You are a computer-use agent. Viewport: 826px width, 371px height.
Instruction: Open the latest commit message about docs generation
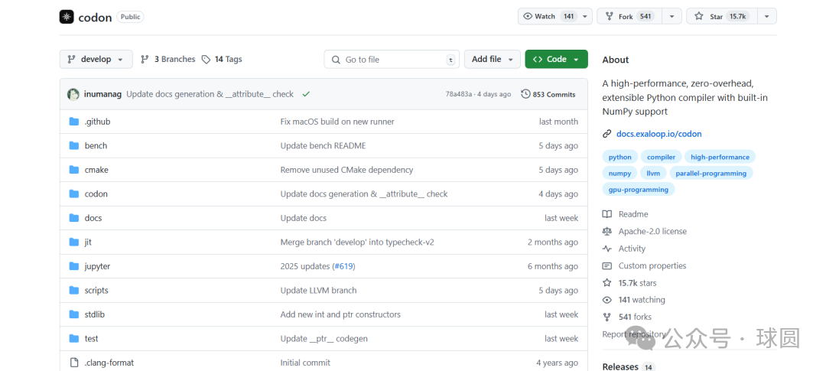[210, 94]
